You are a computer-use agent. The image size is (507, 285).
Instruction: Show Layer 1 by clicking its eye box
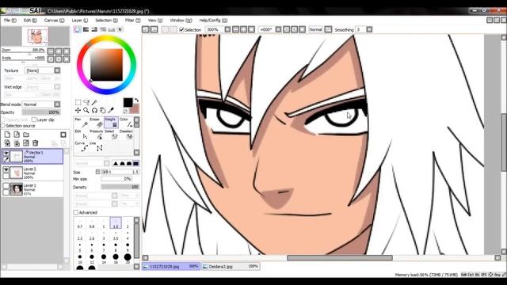6,185
